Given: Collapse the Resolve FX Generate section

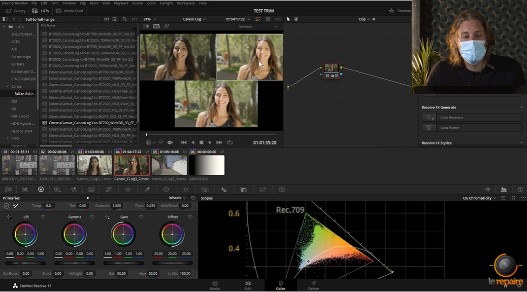Looking at the screenshot, I should pos(521,108).
